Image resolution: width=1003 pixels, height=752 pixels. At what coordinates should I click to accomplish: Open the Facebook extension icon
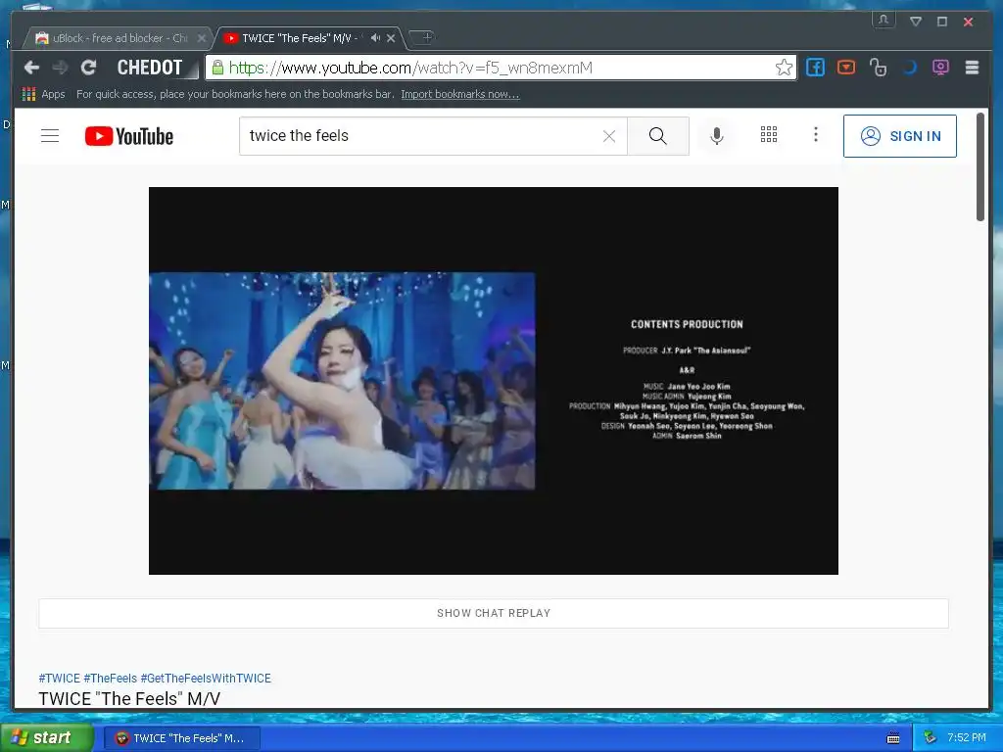coord(815,68)
